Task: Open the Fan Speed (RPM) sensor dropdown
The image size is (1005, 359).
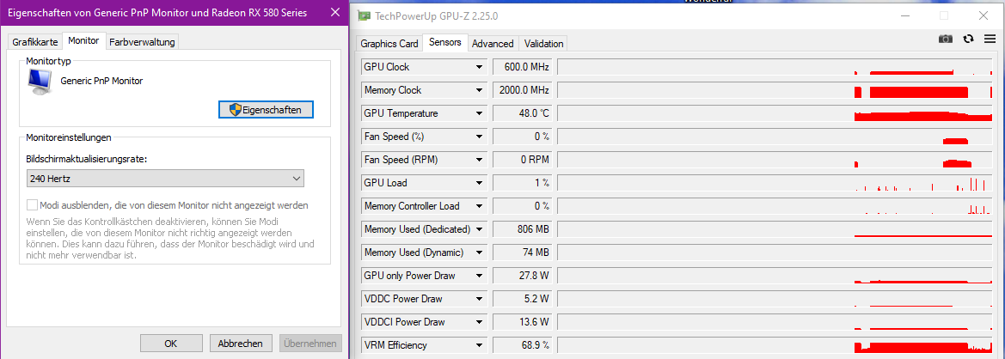Action: coord(479,160)
